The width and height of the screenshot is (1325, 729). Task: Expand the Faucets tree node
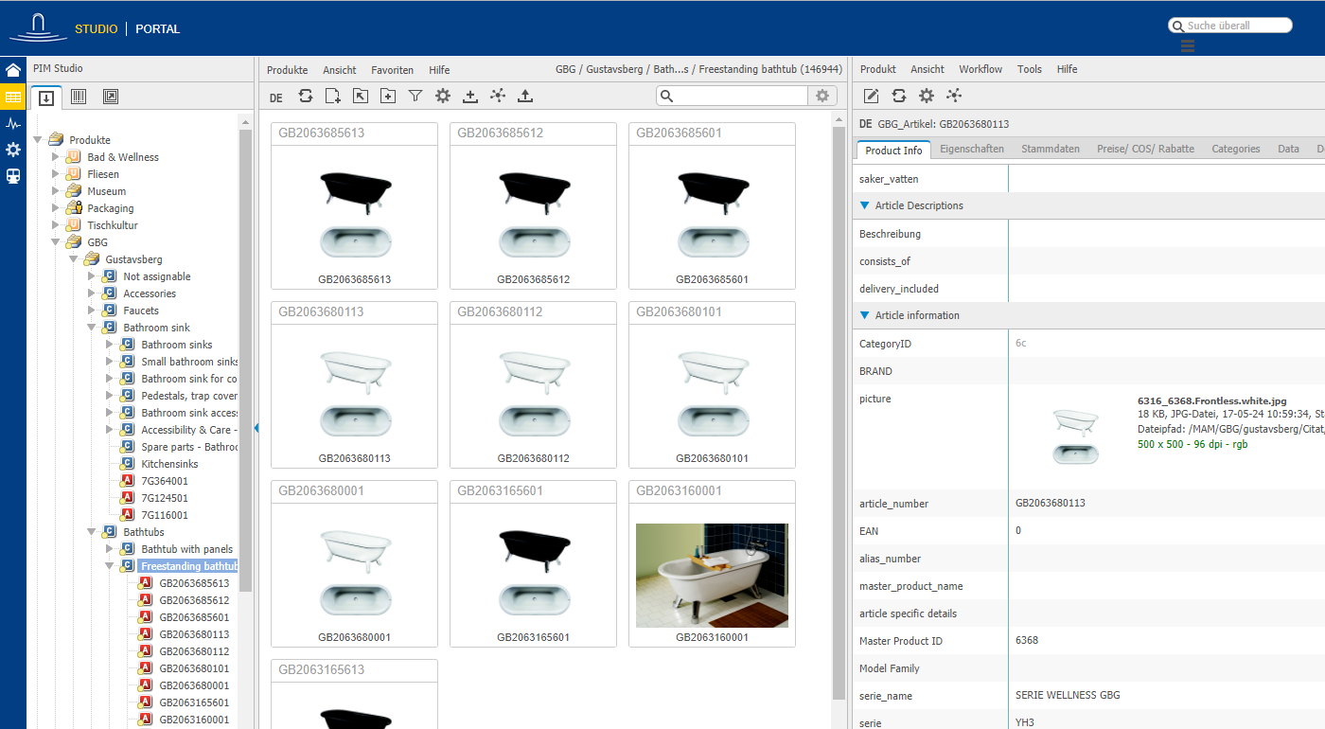click(x=91, y=311)
